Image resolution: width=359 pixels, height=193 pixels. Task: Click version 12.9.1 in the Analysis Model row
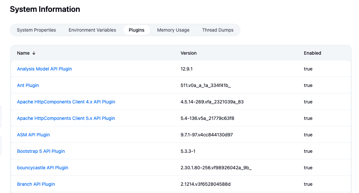pyautogui.click(x=187, y=69)
